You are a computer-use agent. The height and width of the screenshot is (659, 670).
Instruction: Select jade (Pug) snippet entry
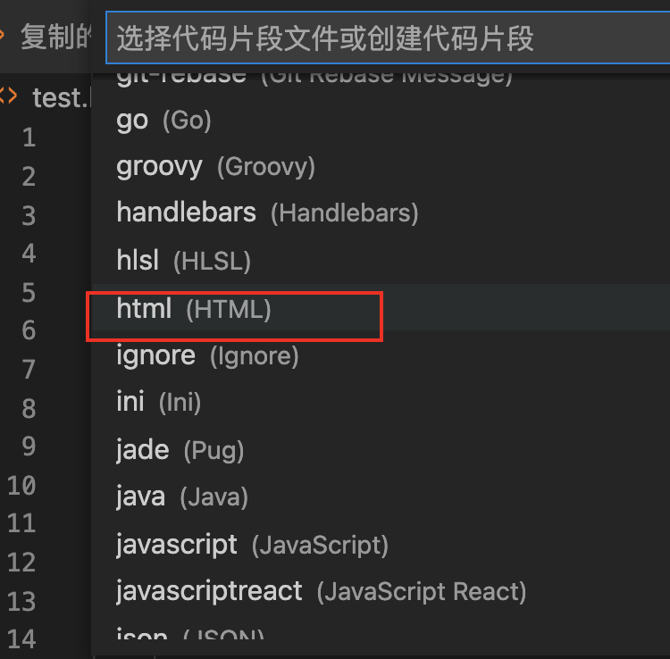(x=381, y=450)
